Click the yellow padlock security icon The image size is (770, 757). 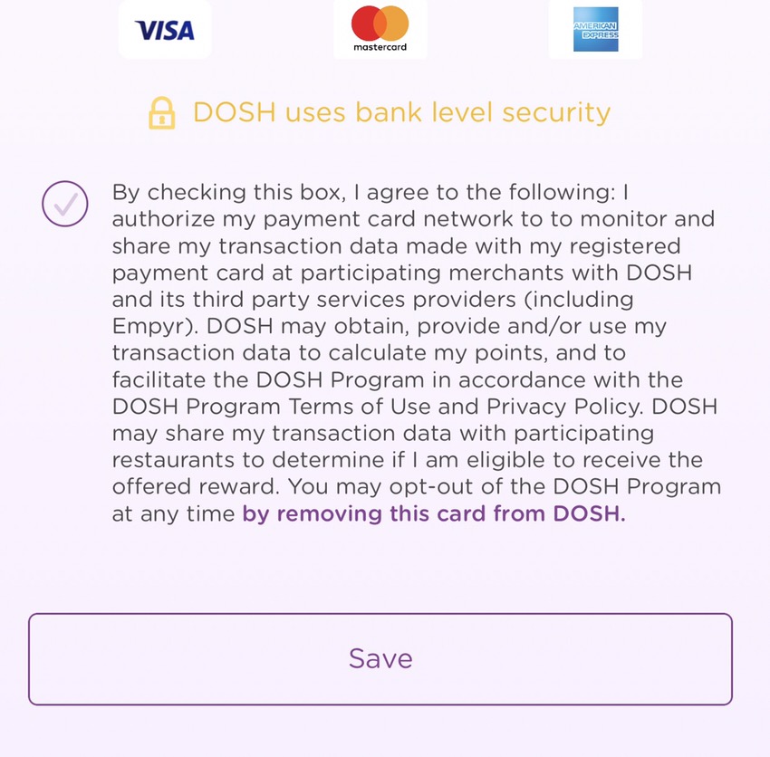tap(162, 113)
